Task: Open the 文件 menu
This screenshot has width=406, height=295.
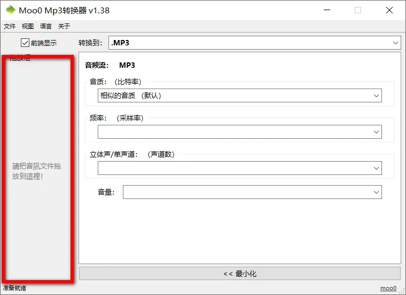Action: pyautogui.click(x=10, y=26)
